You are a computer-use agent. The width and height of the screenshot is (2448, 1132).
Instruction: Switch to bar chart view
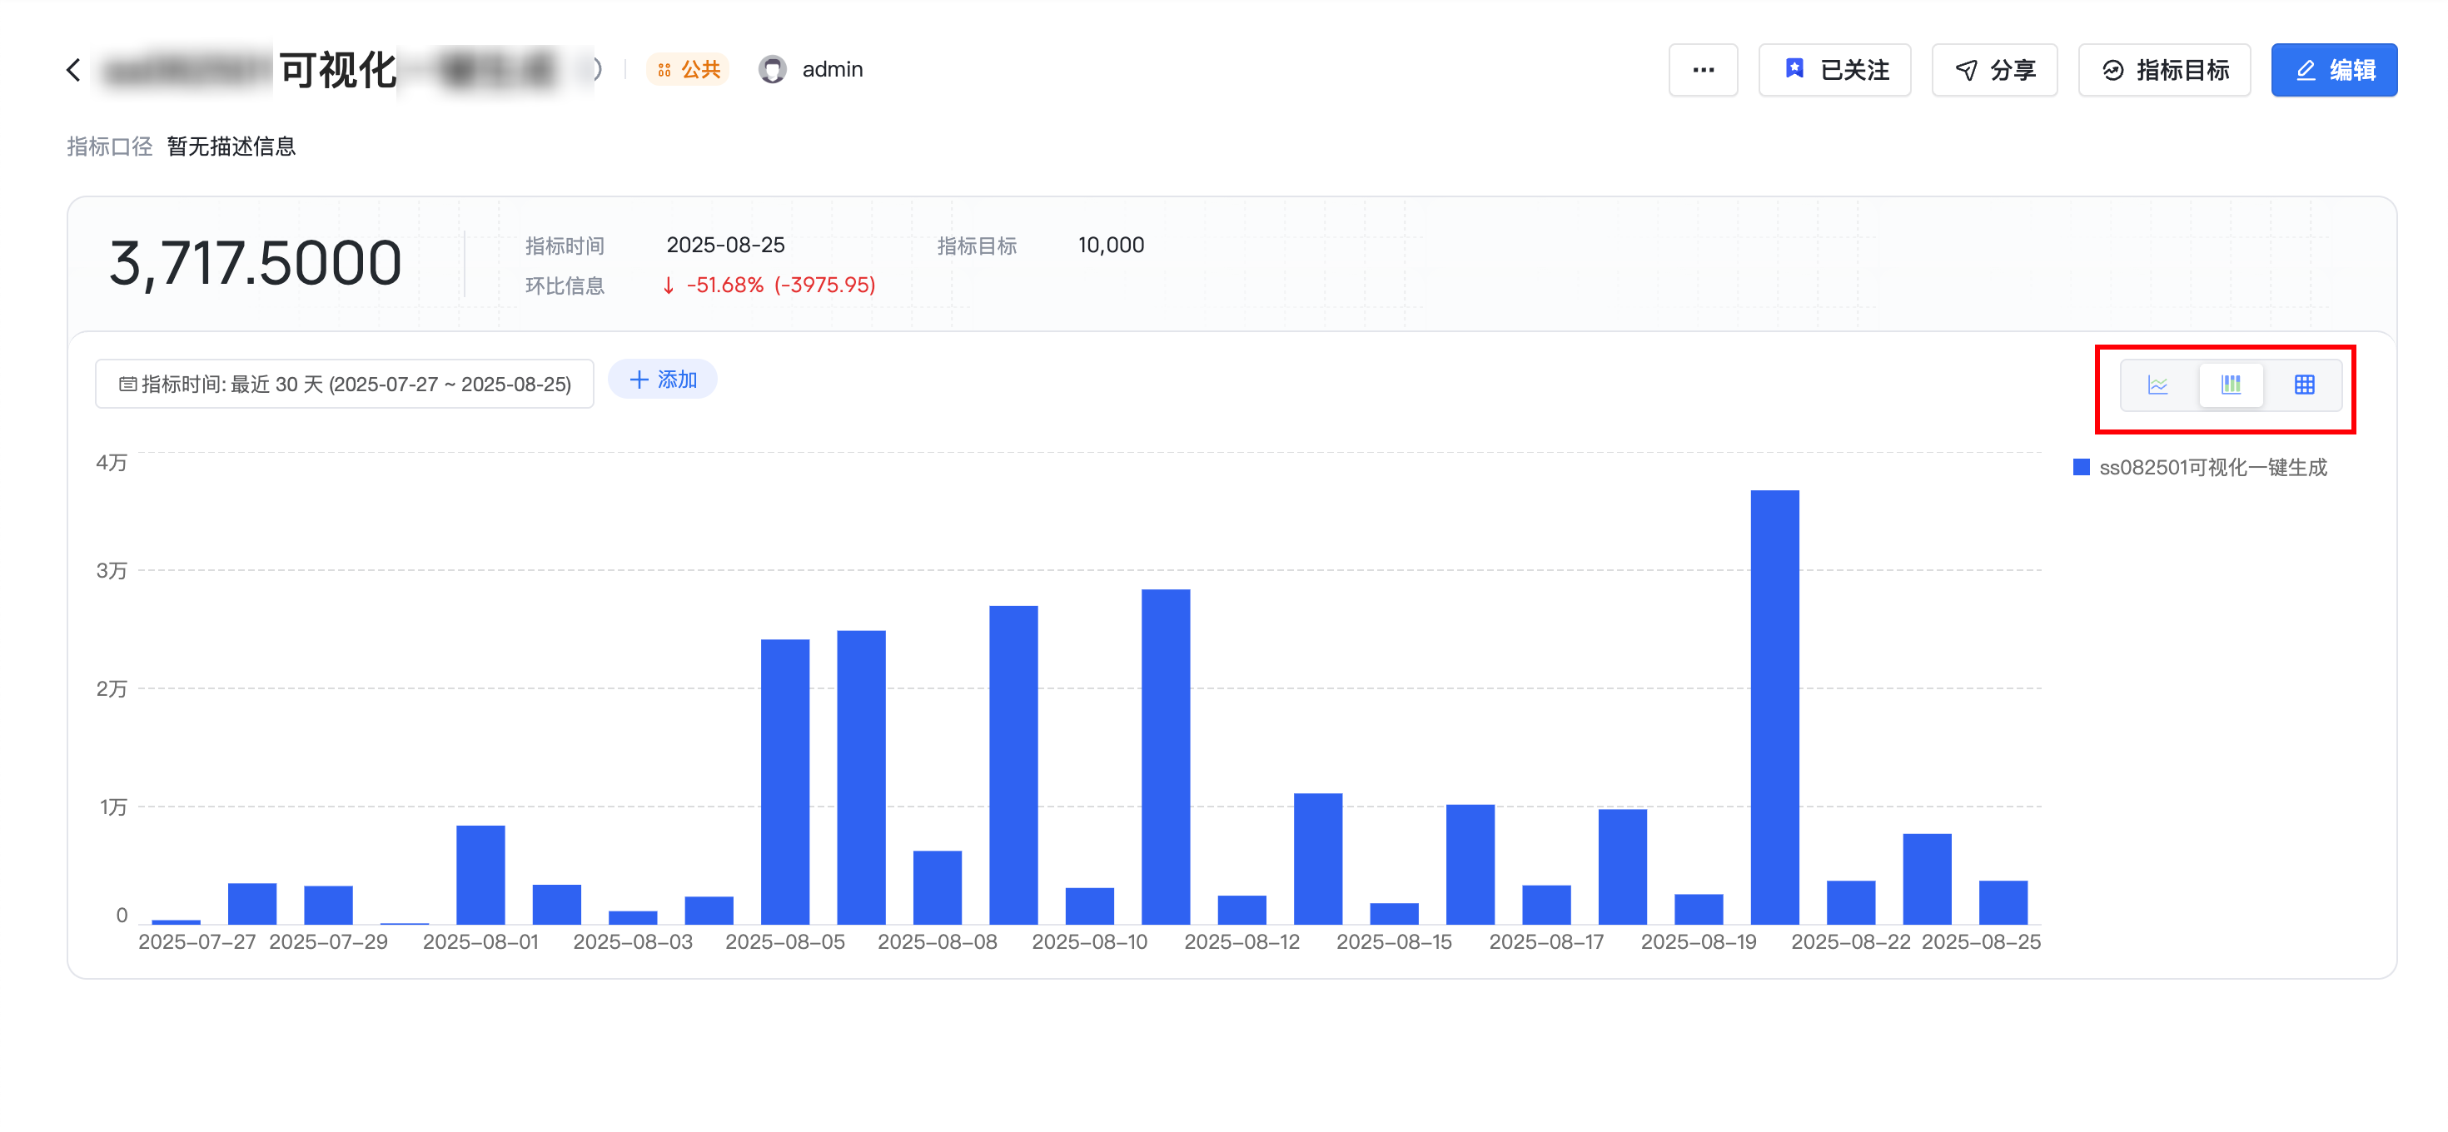[2231, 385]
